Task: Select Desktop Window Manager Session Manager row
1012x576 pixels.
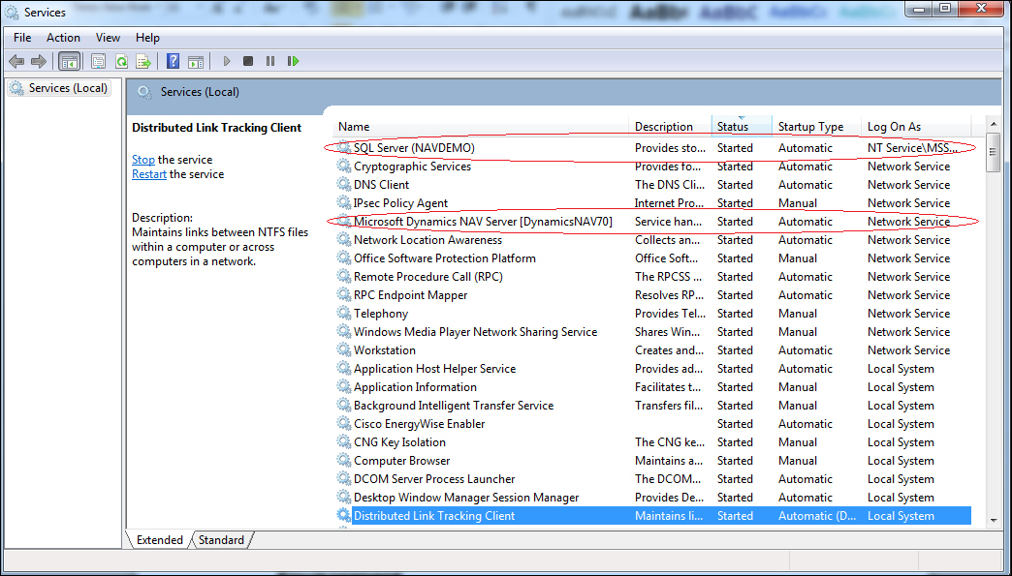Action: pyautogui.click(x=651, y=498)
